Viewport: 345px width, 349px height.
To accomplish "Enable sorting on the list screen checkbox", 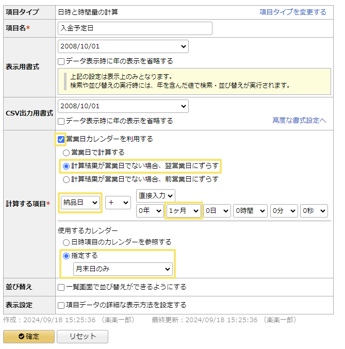I will coord(61,287).
